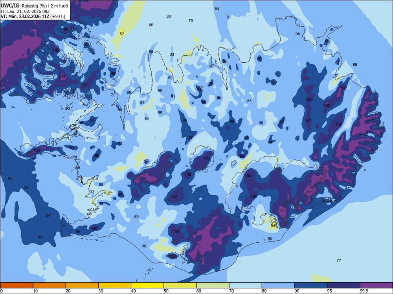Click the '30' legend scale label
The image size is (393, 294).
click(x=101, y=291)
